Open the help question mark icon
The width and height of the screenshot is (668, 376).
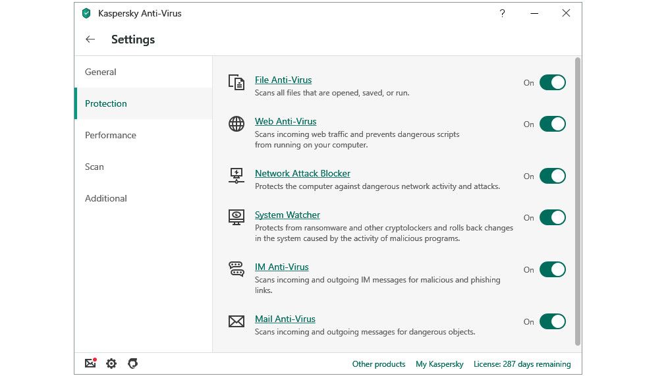502,13
